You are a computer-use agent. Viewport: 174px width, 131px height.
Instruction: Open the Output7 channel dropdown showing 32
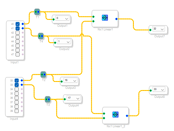coord(158,29)
